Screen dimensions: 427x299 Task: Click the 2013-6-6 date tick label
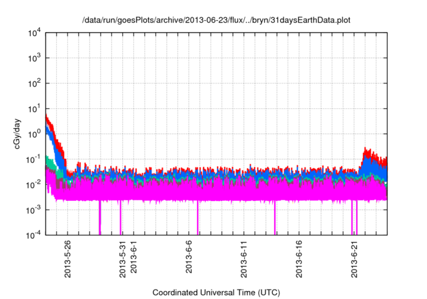pyautogui.click(x=189, y=256)
